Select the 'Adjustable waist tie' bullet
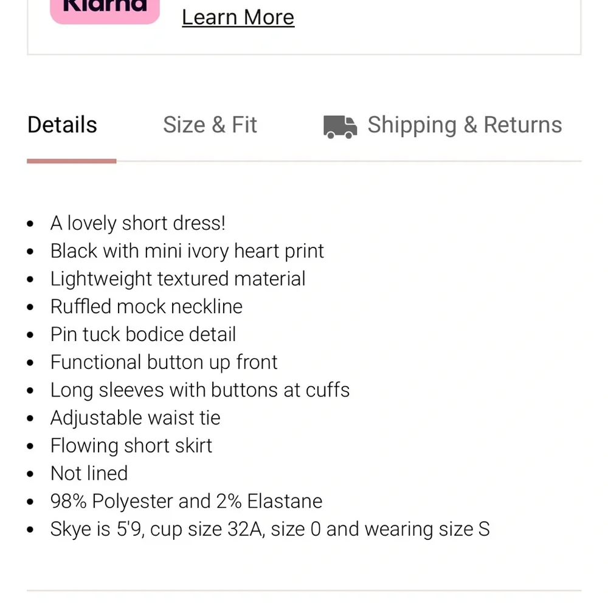This screenshot has height=608, width=608. (x=136, y=418)
